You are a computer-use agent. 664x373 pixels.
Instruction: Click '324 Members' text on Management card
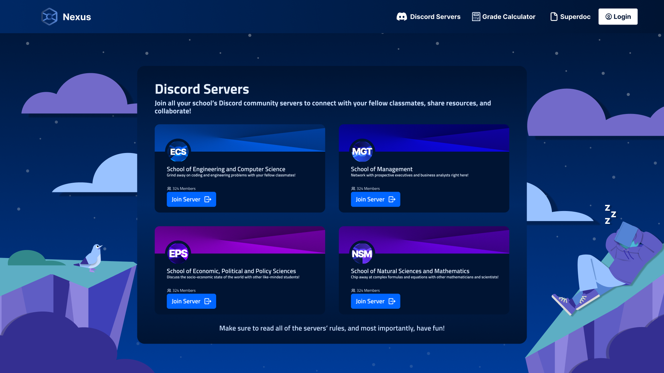coord(368,189)
